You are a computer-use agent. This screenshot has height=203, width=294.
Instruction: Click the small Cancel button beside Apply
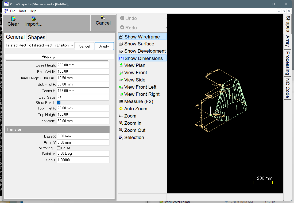pos(84,46)
